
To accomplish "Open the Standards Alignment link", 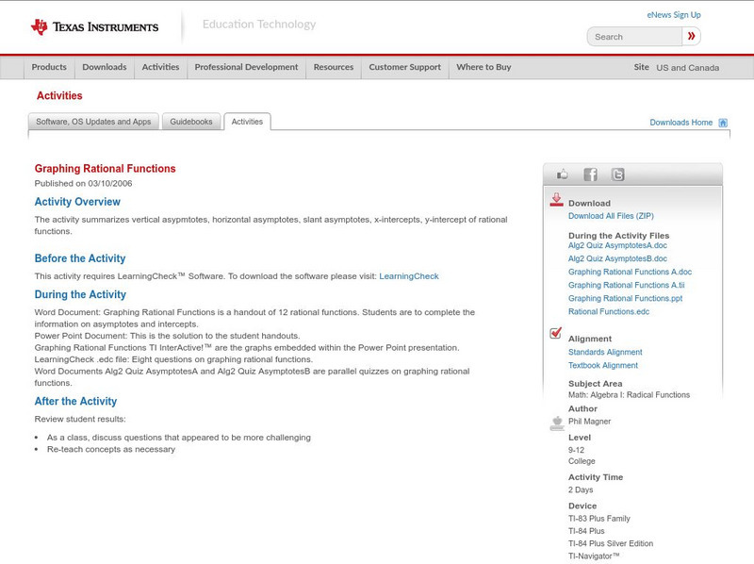I will click(x=605, y=352).
